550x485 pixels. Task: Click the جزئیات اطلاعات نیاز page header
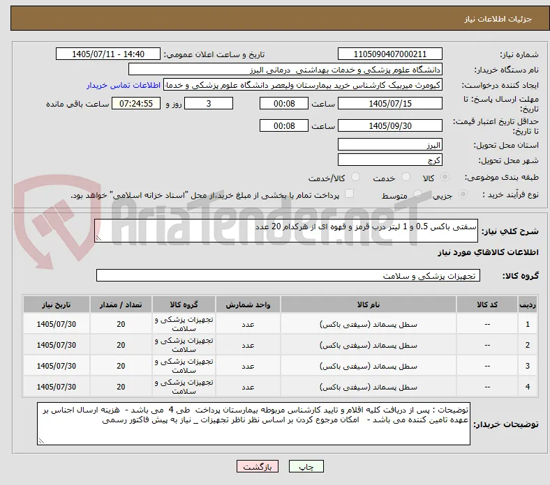[x=498, y=19]
